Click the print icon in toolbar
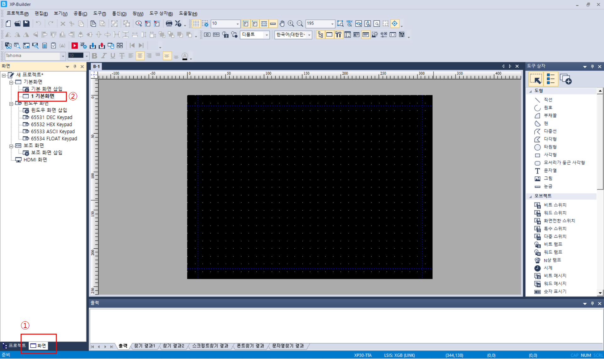The image size is (604, 359). click(169, 24)
